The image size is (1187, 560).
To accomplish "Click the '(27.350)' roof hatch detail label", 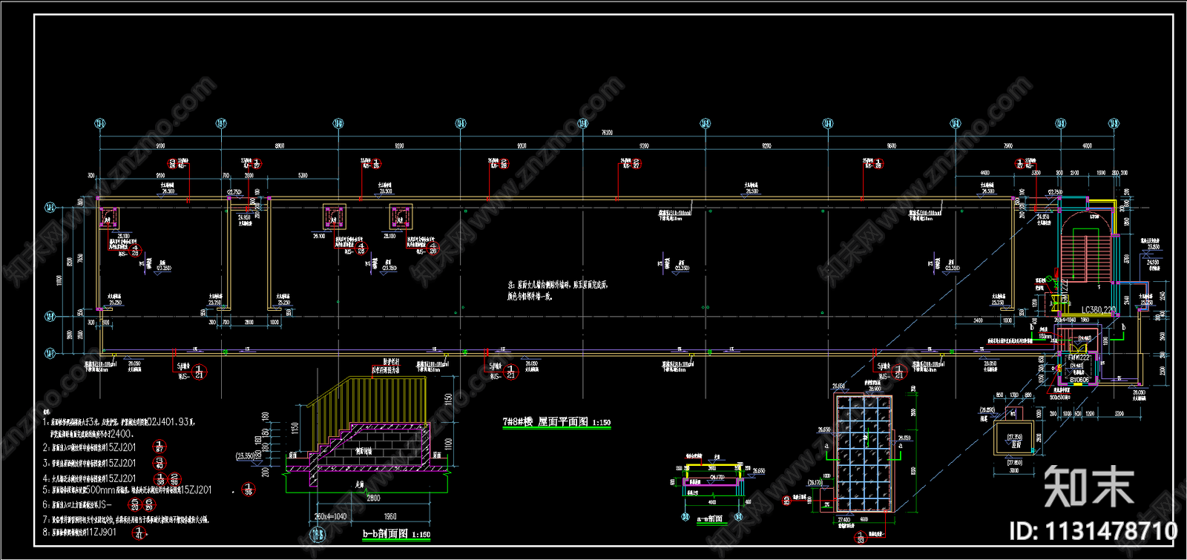I will (x=1013, y=438).
